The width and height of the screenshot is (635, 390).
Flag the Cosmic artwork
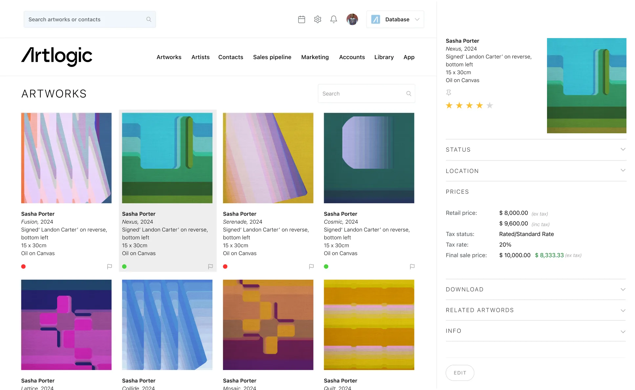412,267
